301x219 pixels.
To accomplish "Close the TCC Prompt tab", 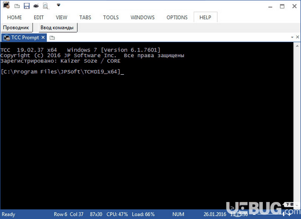I will pos(43,38).
